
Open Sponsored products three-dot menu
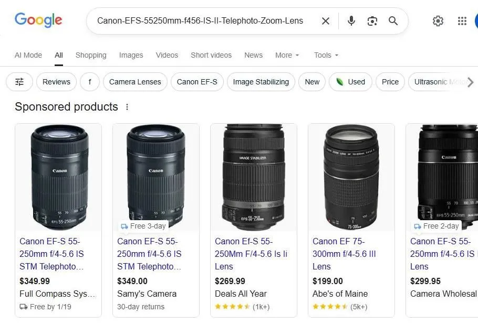pyautogui.click(x=127, y=107)
